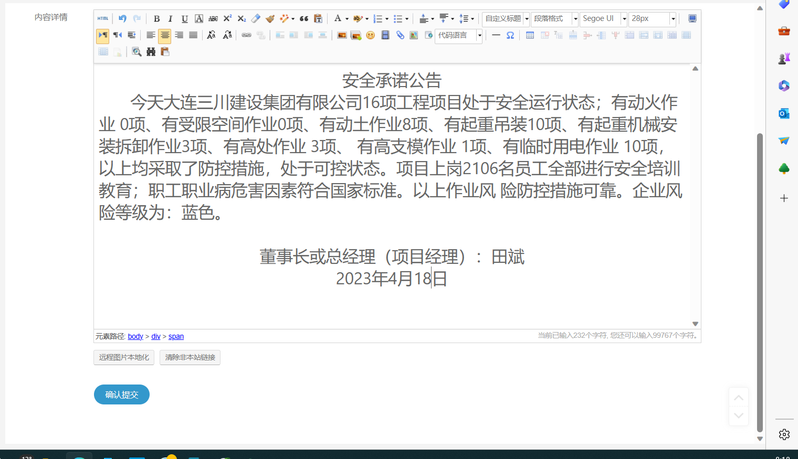This screenshot has height=459, width=798.
Task: Toggle underline formatting
Action: 185,19
